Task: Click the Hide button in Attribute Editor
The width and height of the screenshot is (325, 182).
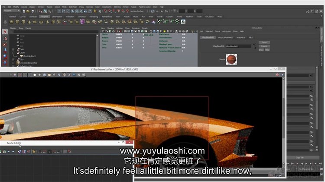Action: point(267,50)
